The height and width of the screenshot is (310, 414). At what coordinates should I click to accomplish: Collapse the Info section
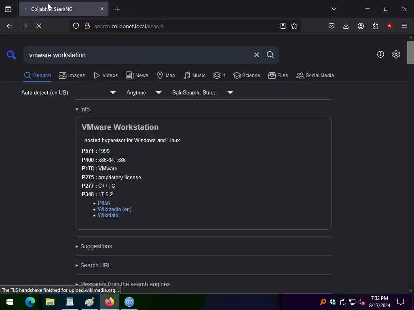click(82, 109)
